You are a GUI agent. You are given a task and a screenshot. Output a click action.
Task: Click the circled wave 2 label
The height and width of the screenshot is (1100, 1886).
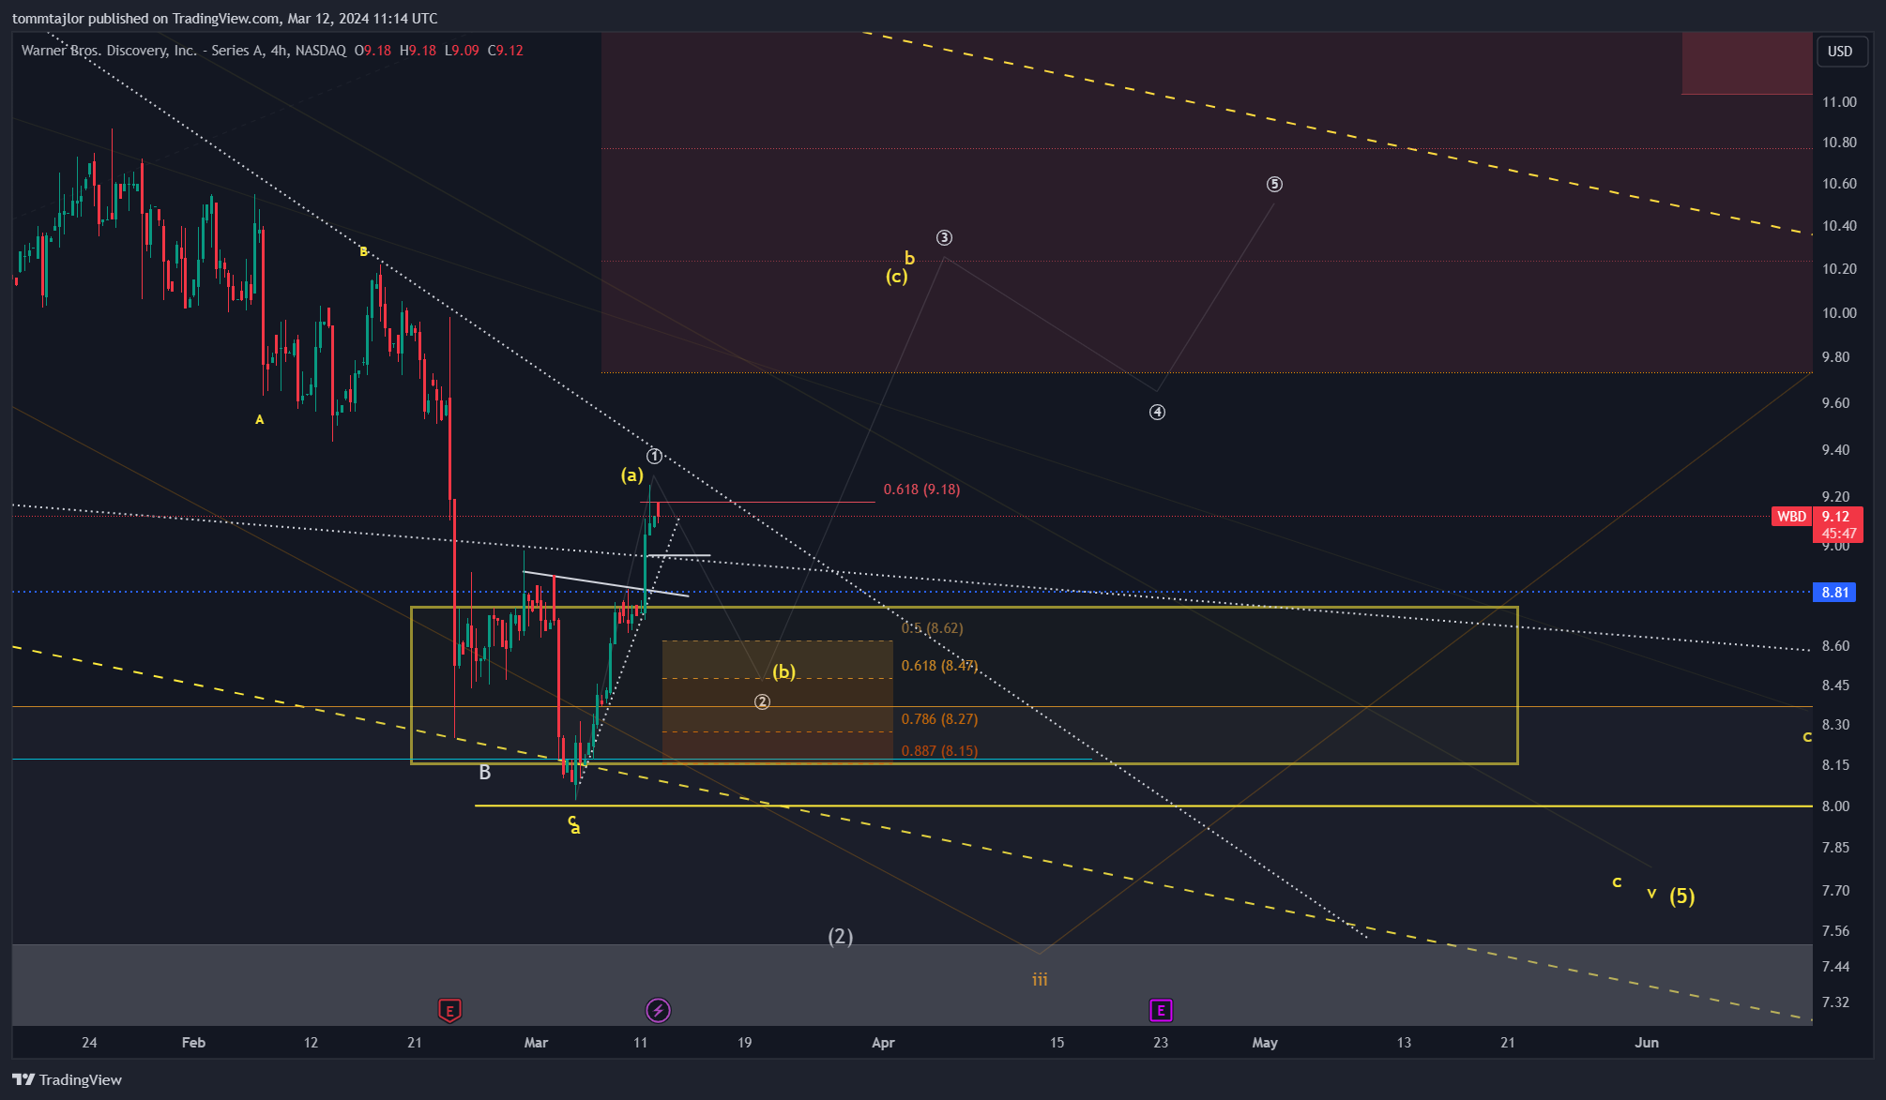(763, 701)
